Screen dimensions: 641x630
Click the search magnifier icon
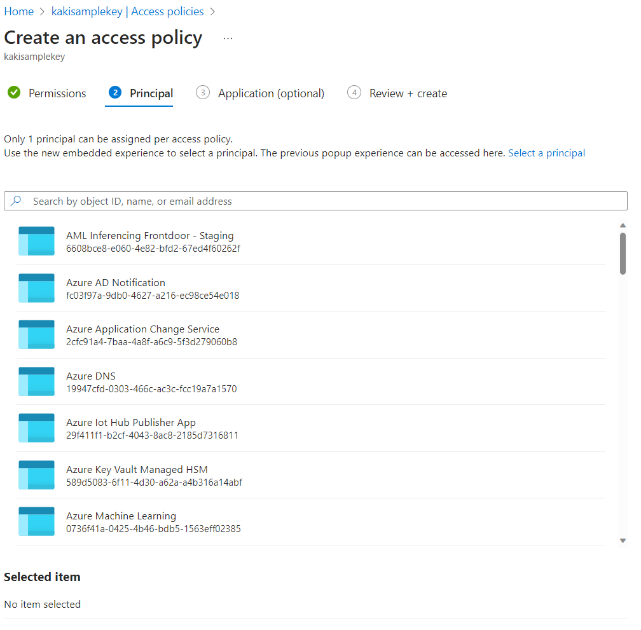click(x=16, y=201)
